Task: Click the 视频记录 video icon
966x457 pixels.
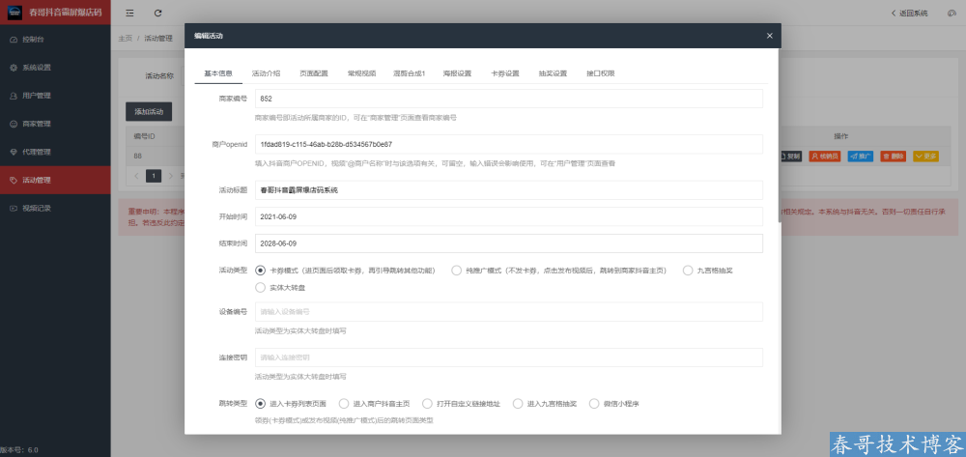Action: click(x=14, y=208)
